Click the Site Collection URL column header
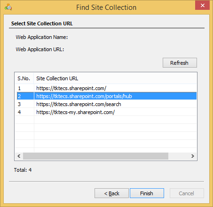The width and height of the screenshot is (213, 207). coord(115,78)
